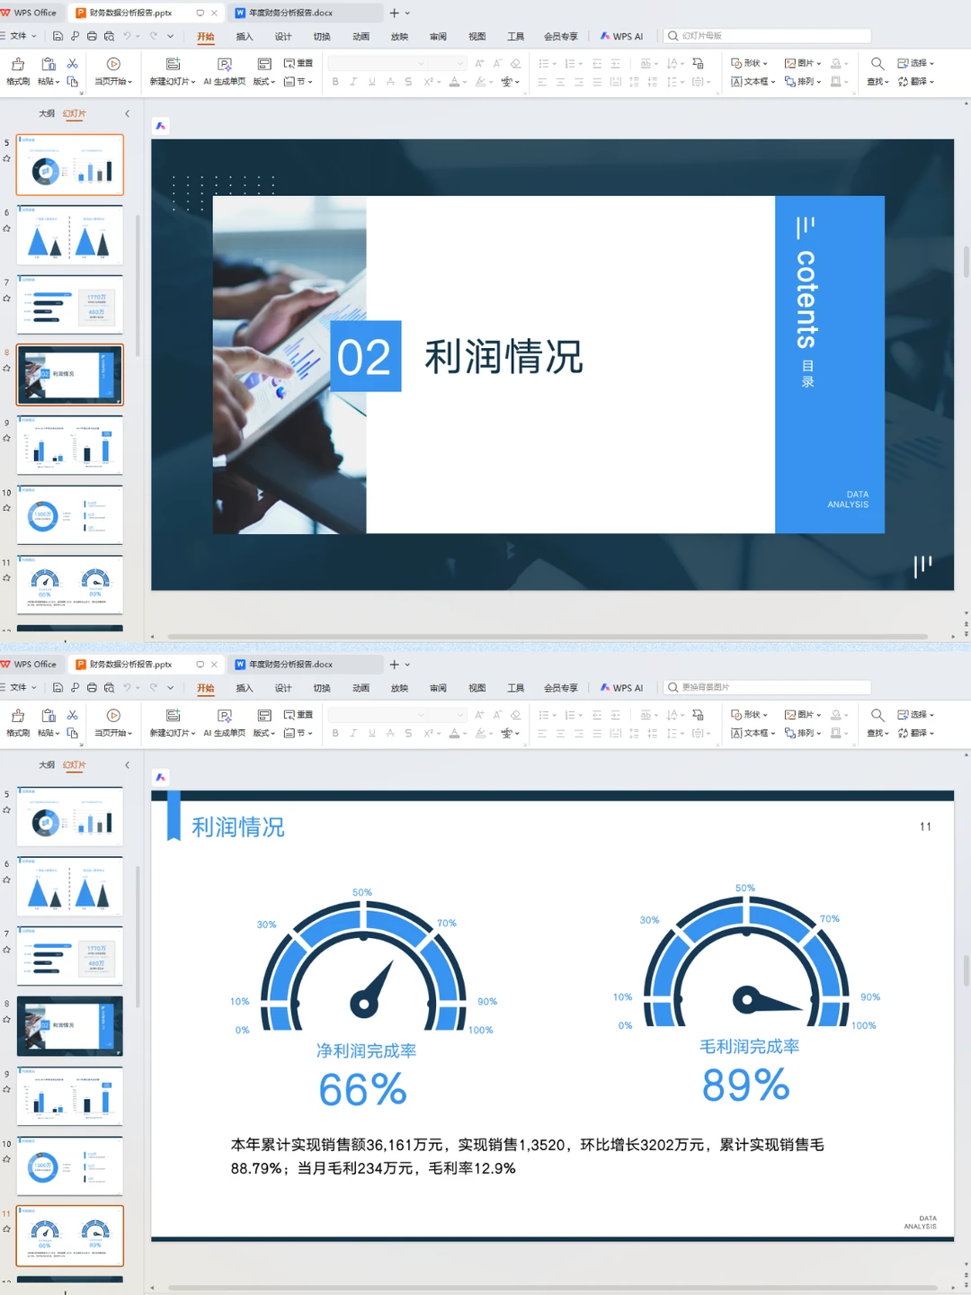
Task: Click Format Painter icon in top window
Action: coord(18,64)
